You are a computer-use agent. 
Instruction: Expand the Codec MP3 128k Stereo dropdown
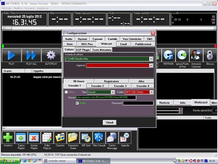(x=151, y=92)
